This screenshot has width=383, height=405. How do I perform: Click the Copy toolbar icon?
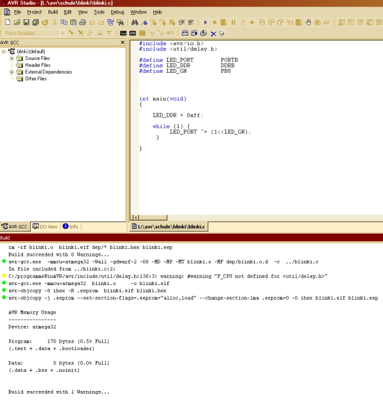[x=64, y=22]
